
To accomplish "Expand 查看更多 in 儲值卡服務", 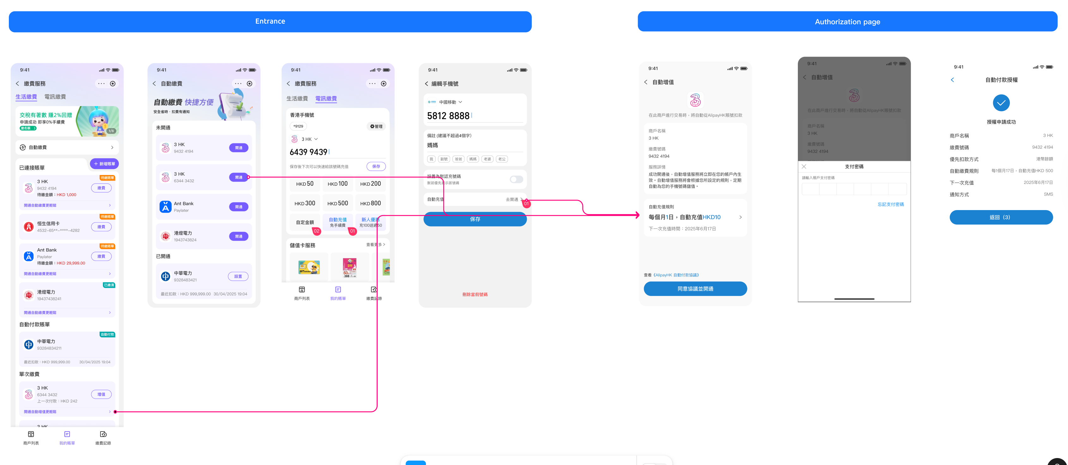I will tap(376, 245).
